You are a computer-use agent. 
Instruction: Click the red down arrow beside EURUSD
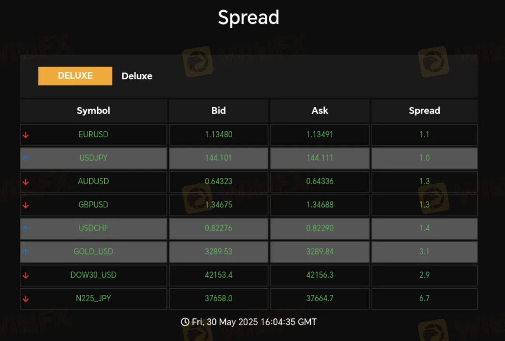pyautogui.click(x=26, y=135)
